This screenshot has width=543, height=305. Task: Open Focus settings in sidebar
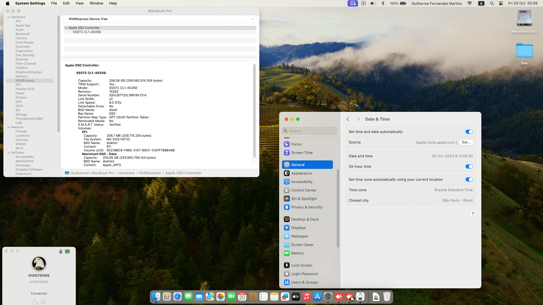pos(296,144)
